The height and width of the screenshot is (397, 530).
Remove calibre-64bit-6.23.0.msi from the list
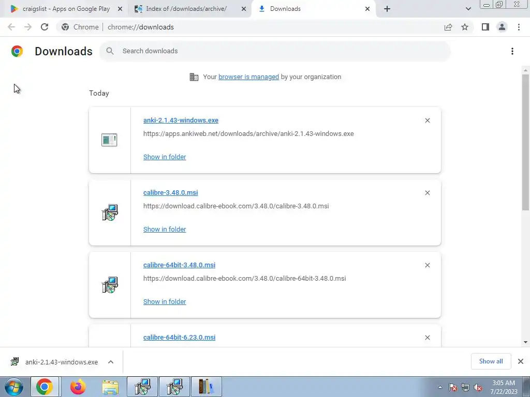pos(427,338)
